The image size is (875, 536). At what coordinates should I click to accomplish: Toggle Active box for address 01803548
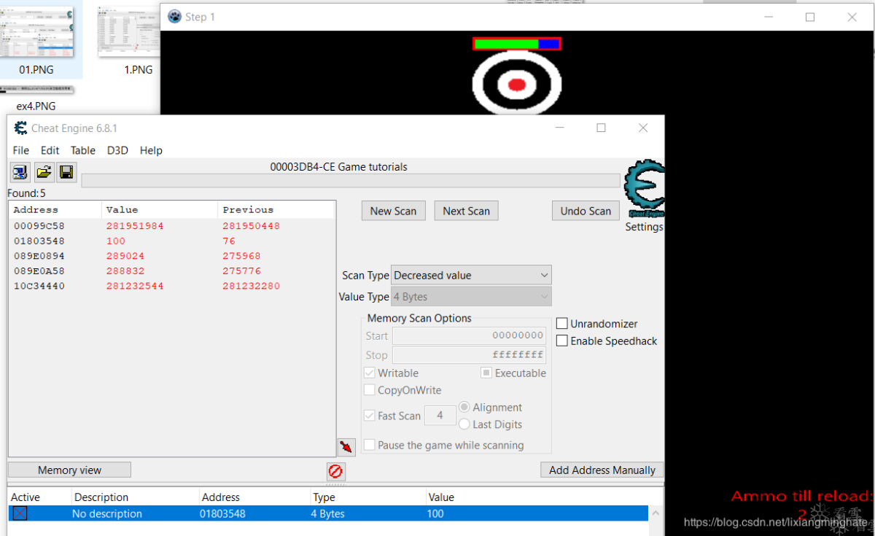(x=20, y=513)
